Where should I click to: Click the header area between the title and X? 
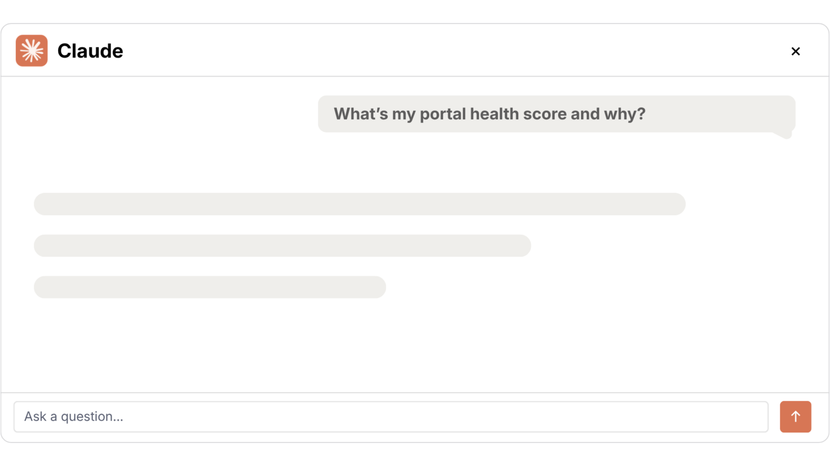[454, 51]
